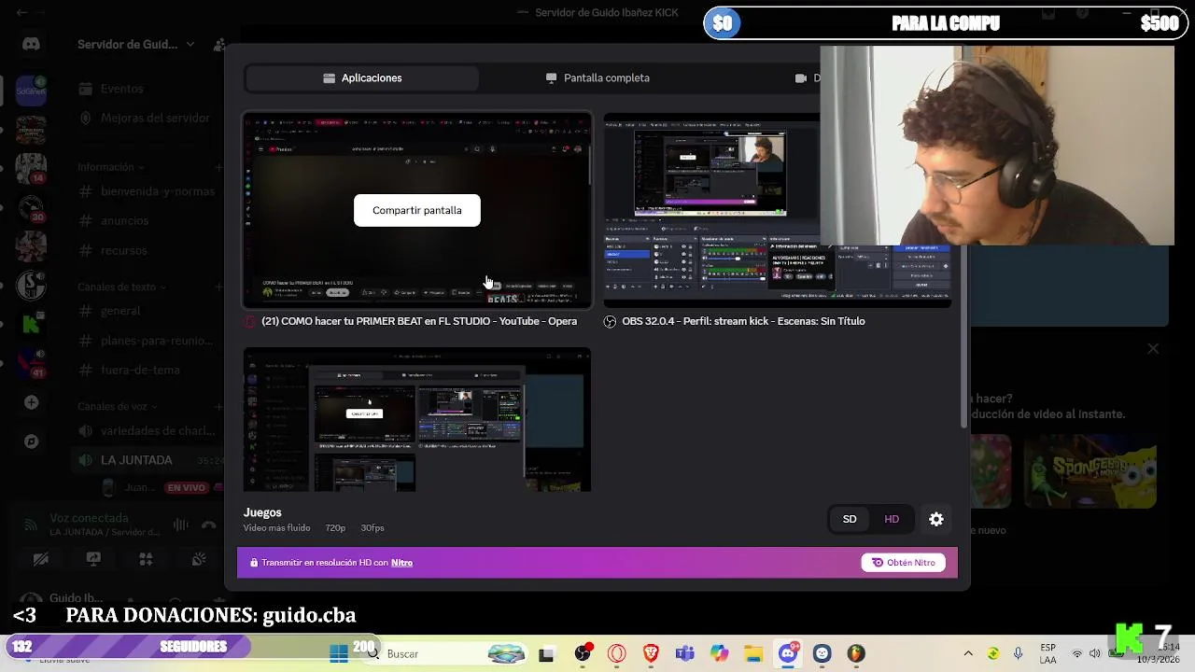Viewport: 1195px width, 672px height.
Task: Open Discord direct messages home icon
Action: tap(31, 44)
